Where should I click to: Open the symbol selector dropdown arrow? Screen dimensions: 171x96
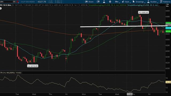14,2
